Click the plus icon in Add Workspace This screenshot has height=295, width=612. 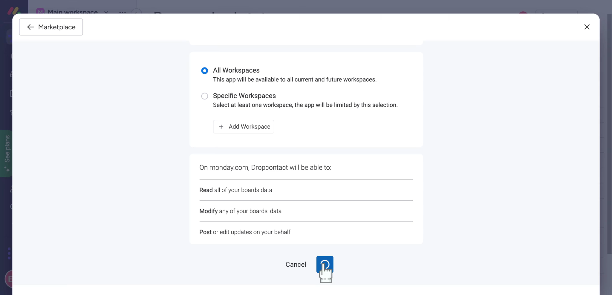221,127
